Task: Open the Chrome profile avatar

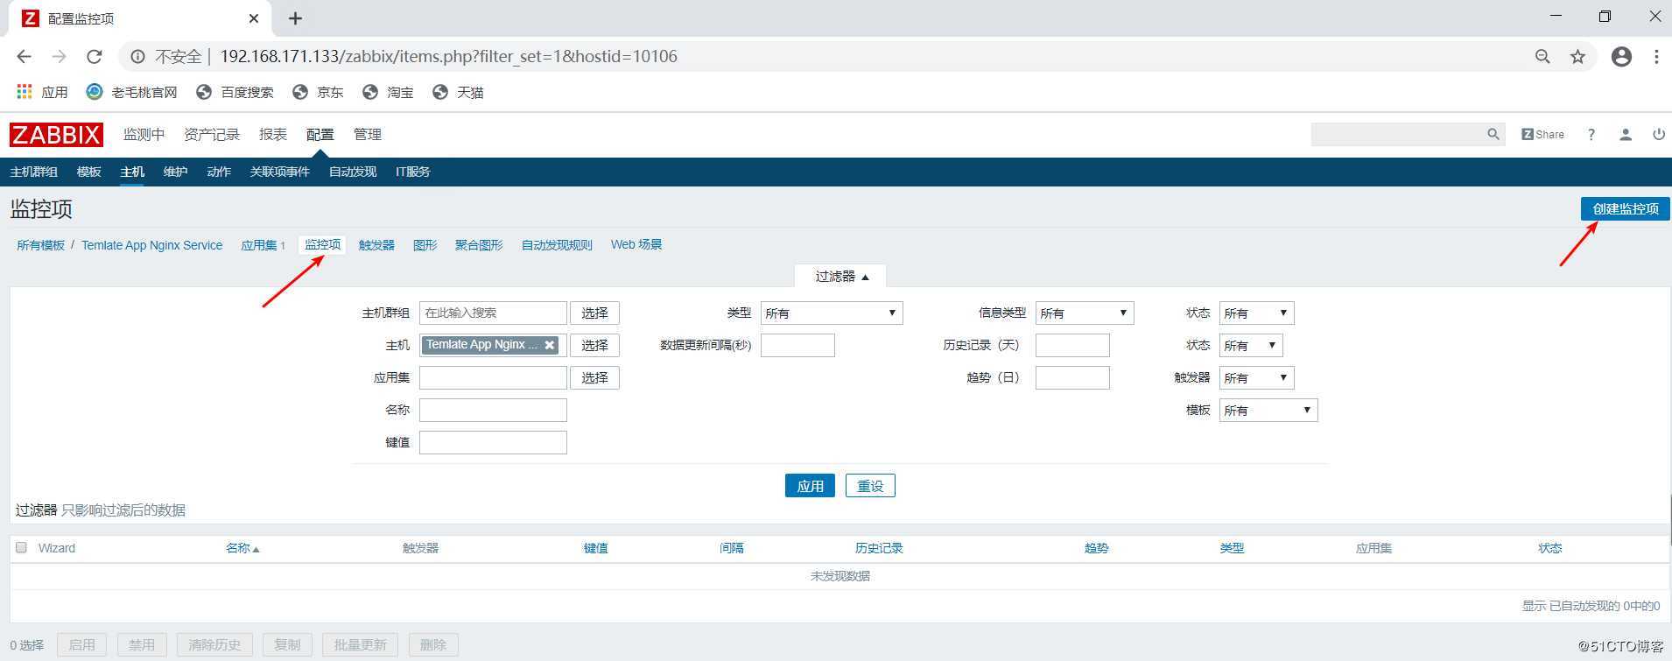Action: coord(1621,57)
